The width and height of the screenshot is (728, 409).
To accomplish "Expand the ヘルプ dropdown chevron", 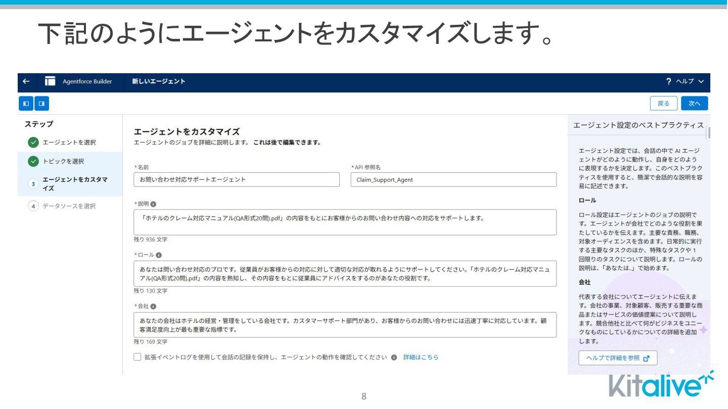I will (701, 82).
